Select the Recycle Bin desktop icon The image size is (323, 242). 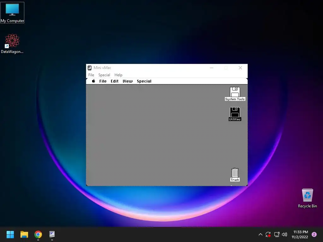coord(307,198)
